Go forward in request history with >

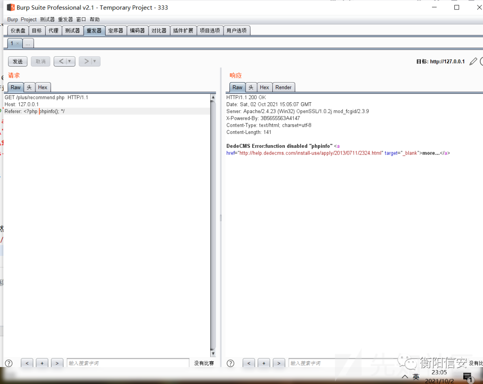coord(86,61)
